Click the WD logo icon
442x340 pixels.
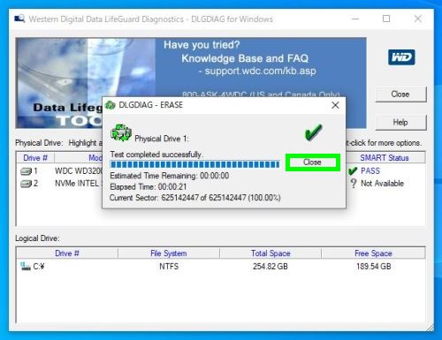coord(401,57)
